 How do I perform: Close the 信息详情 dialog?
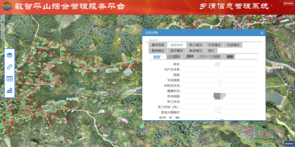click(262, 33)
